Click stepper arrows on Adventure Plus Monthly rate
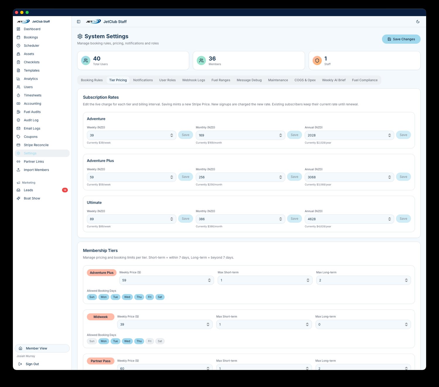The width and height of the screenshot is (439, 387). (280, 177)
